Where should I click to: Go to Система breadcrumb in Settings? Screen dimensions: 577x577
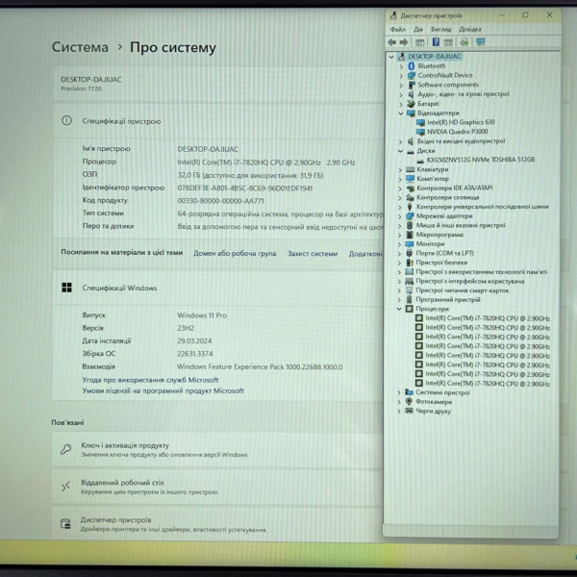click(x=80, y=47)
